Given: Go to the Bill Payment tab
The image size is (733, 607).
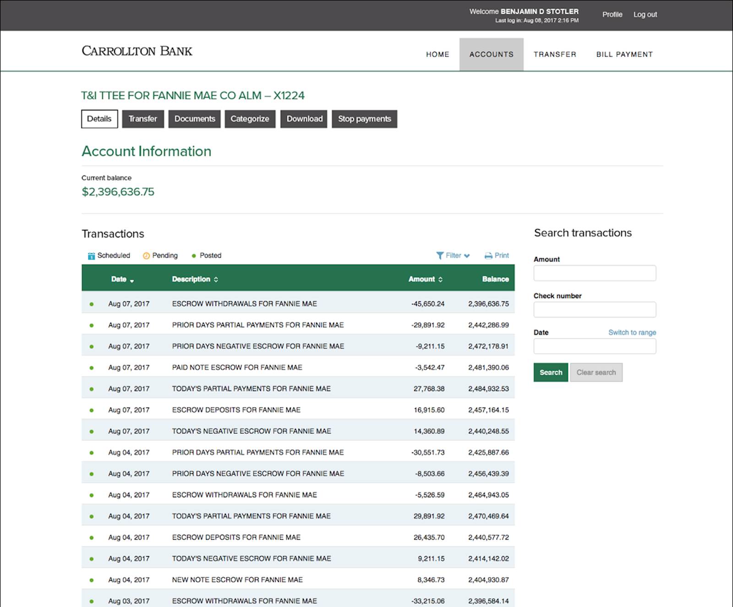Looking at the screenshot, I should click(624, 54).
